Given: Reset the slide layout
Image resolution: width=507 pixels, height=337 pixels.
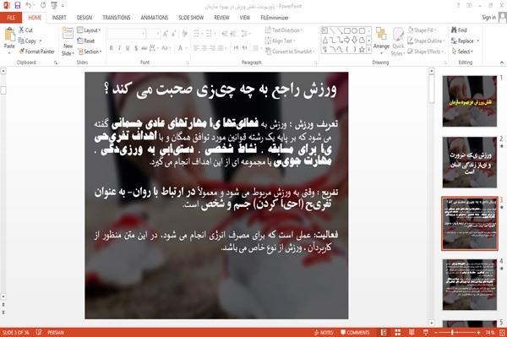Looking at the screenshot, I should 86,41.
